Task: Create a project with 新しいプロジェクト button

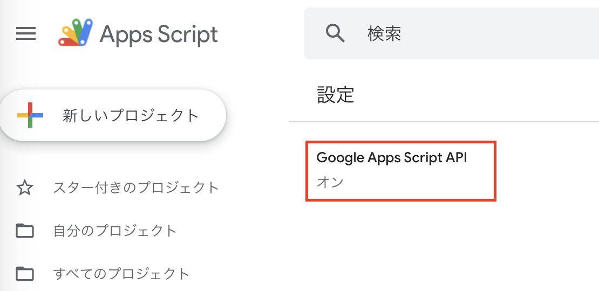Action: [x=113, y=115]
